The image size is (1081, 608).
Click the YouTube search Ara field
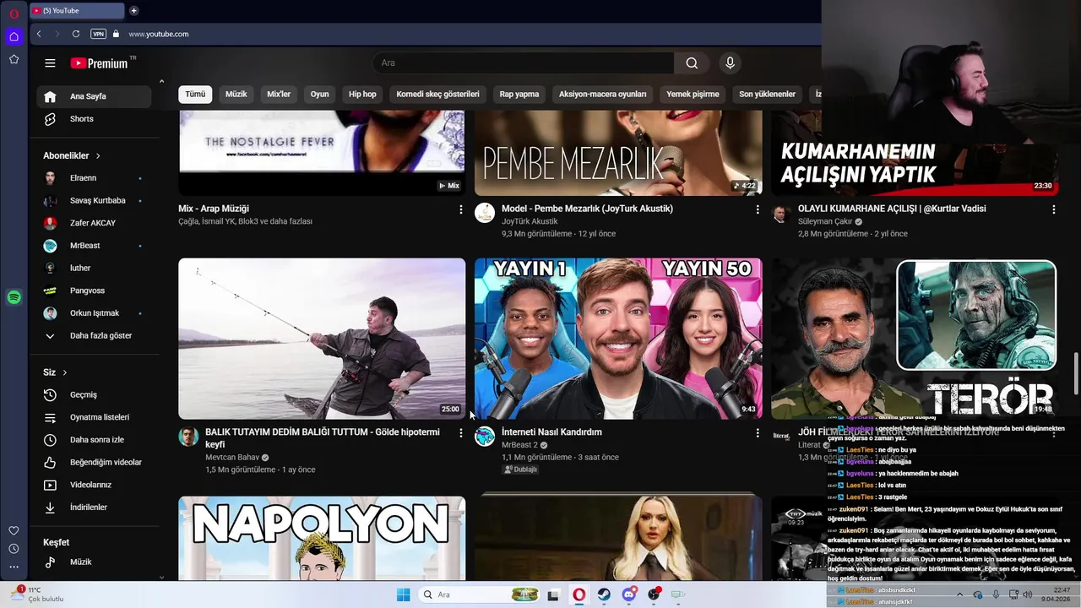pos(524,63)
